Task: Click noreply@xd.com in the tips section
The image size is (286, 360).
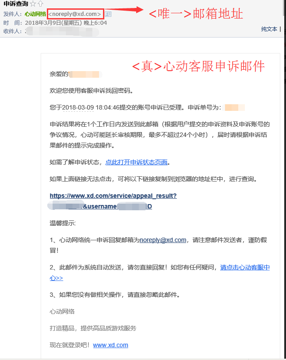Action: tap(163, 240)
